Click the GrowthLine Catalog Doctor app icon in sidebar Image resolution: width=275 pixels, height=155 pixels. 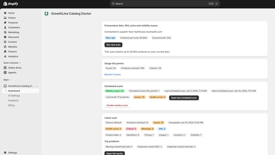pyautogui.click(x=5, y=86)
